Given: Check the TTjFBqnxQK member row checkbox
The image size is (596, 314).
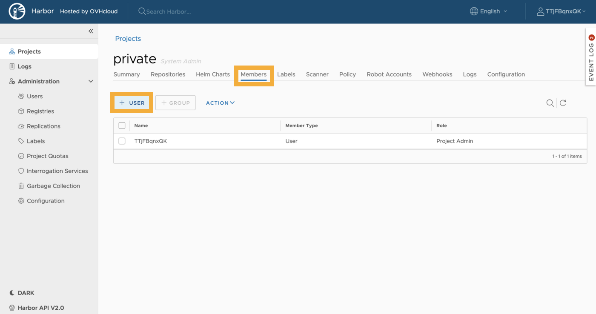Looking at the screenshot, I should [122, 141].
